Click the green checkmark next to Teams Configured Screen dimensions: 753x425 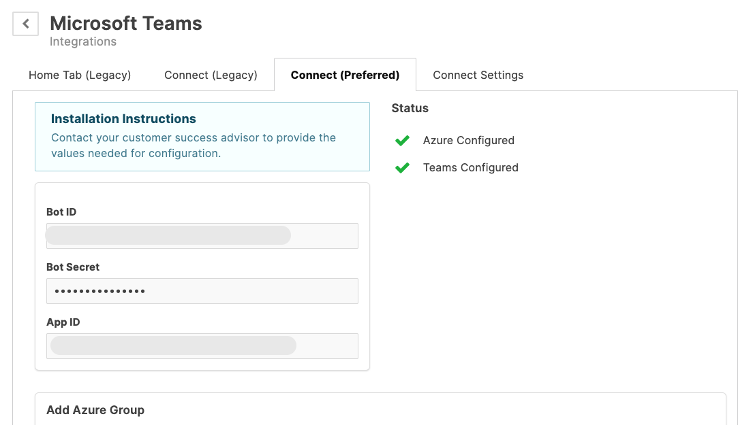pyautogui.click(x=402, y=168)
